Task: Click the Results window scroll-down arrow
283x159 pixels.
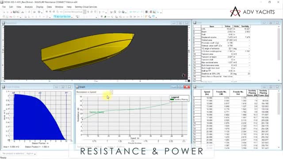Action: tap(279, 148)
